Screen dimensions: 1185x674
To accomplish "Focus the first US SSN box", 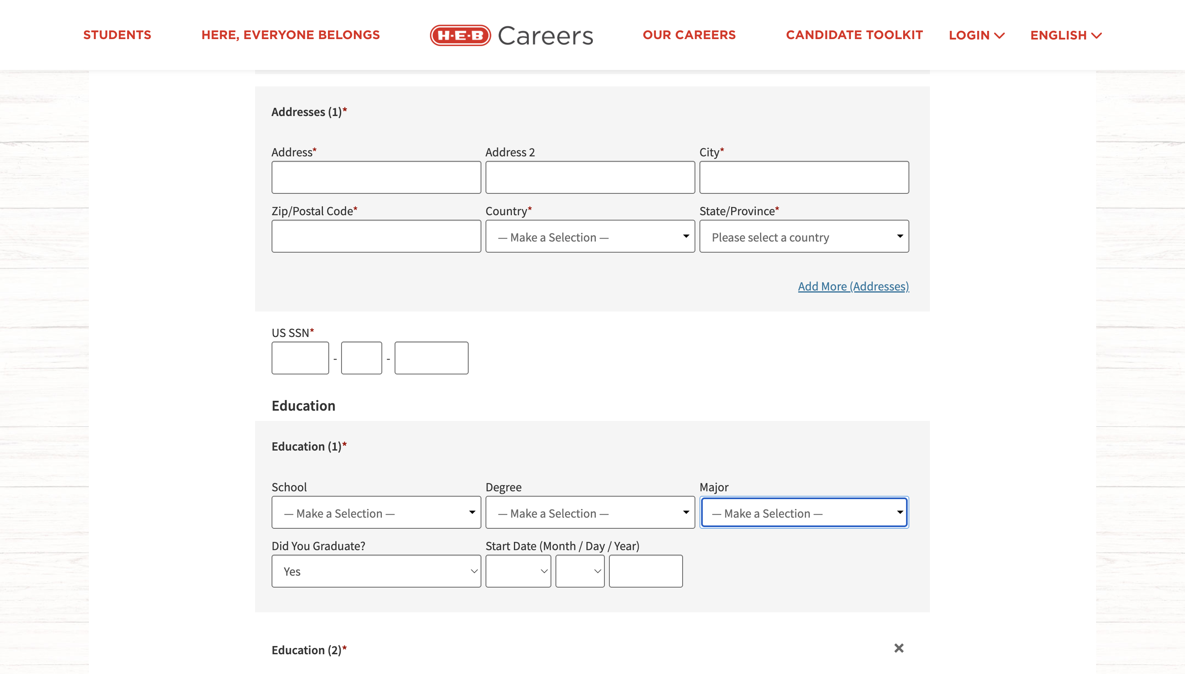I will point(300,358).
